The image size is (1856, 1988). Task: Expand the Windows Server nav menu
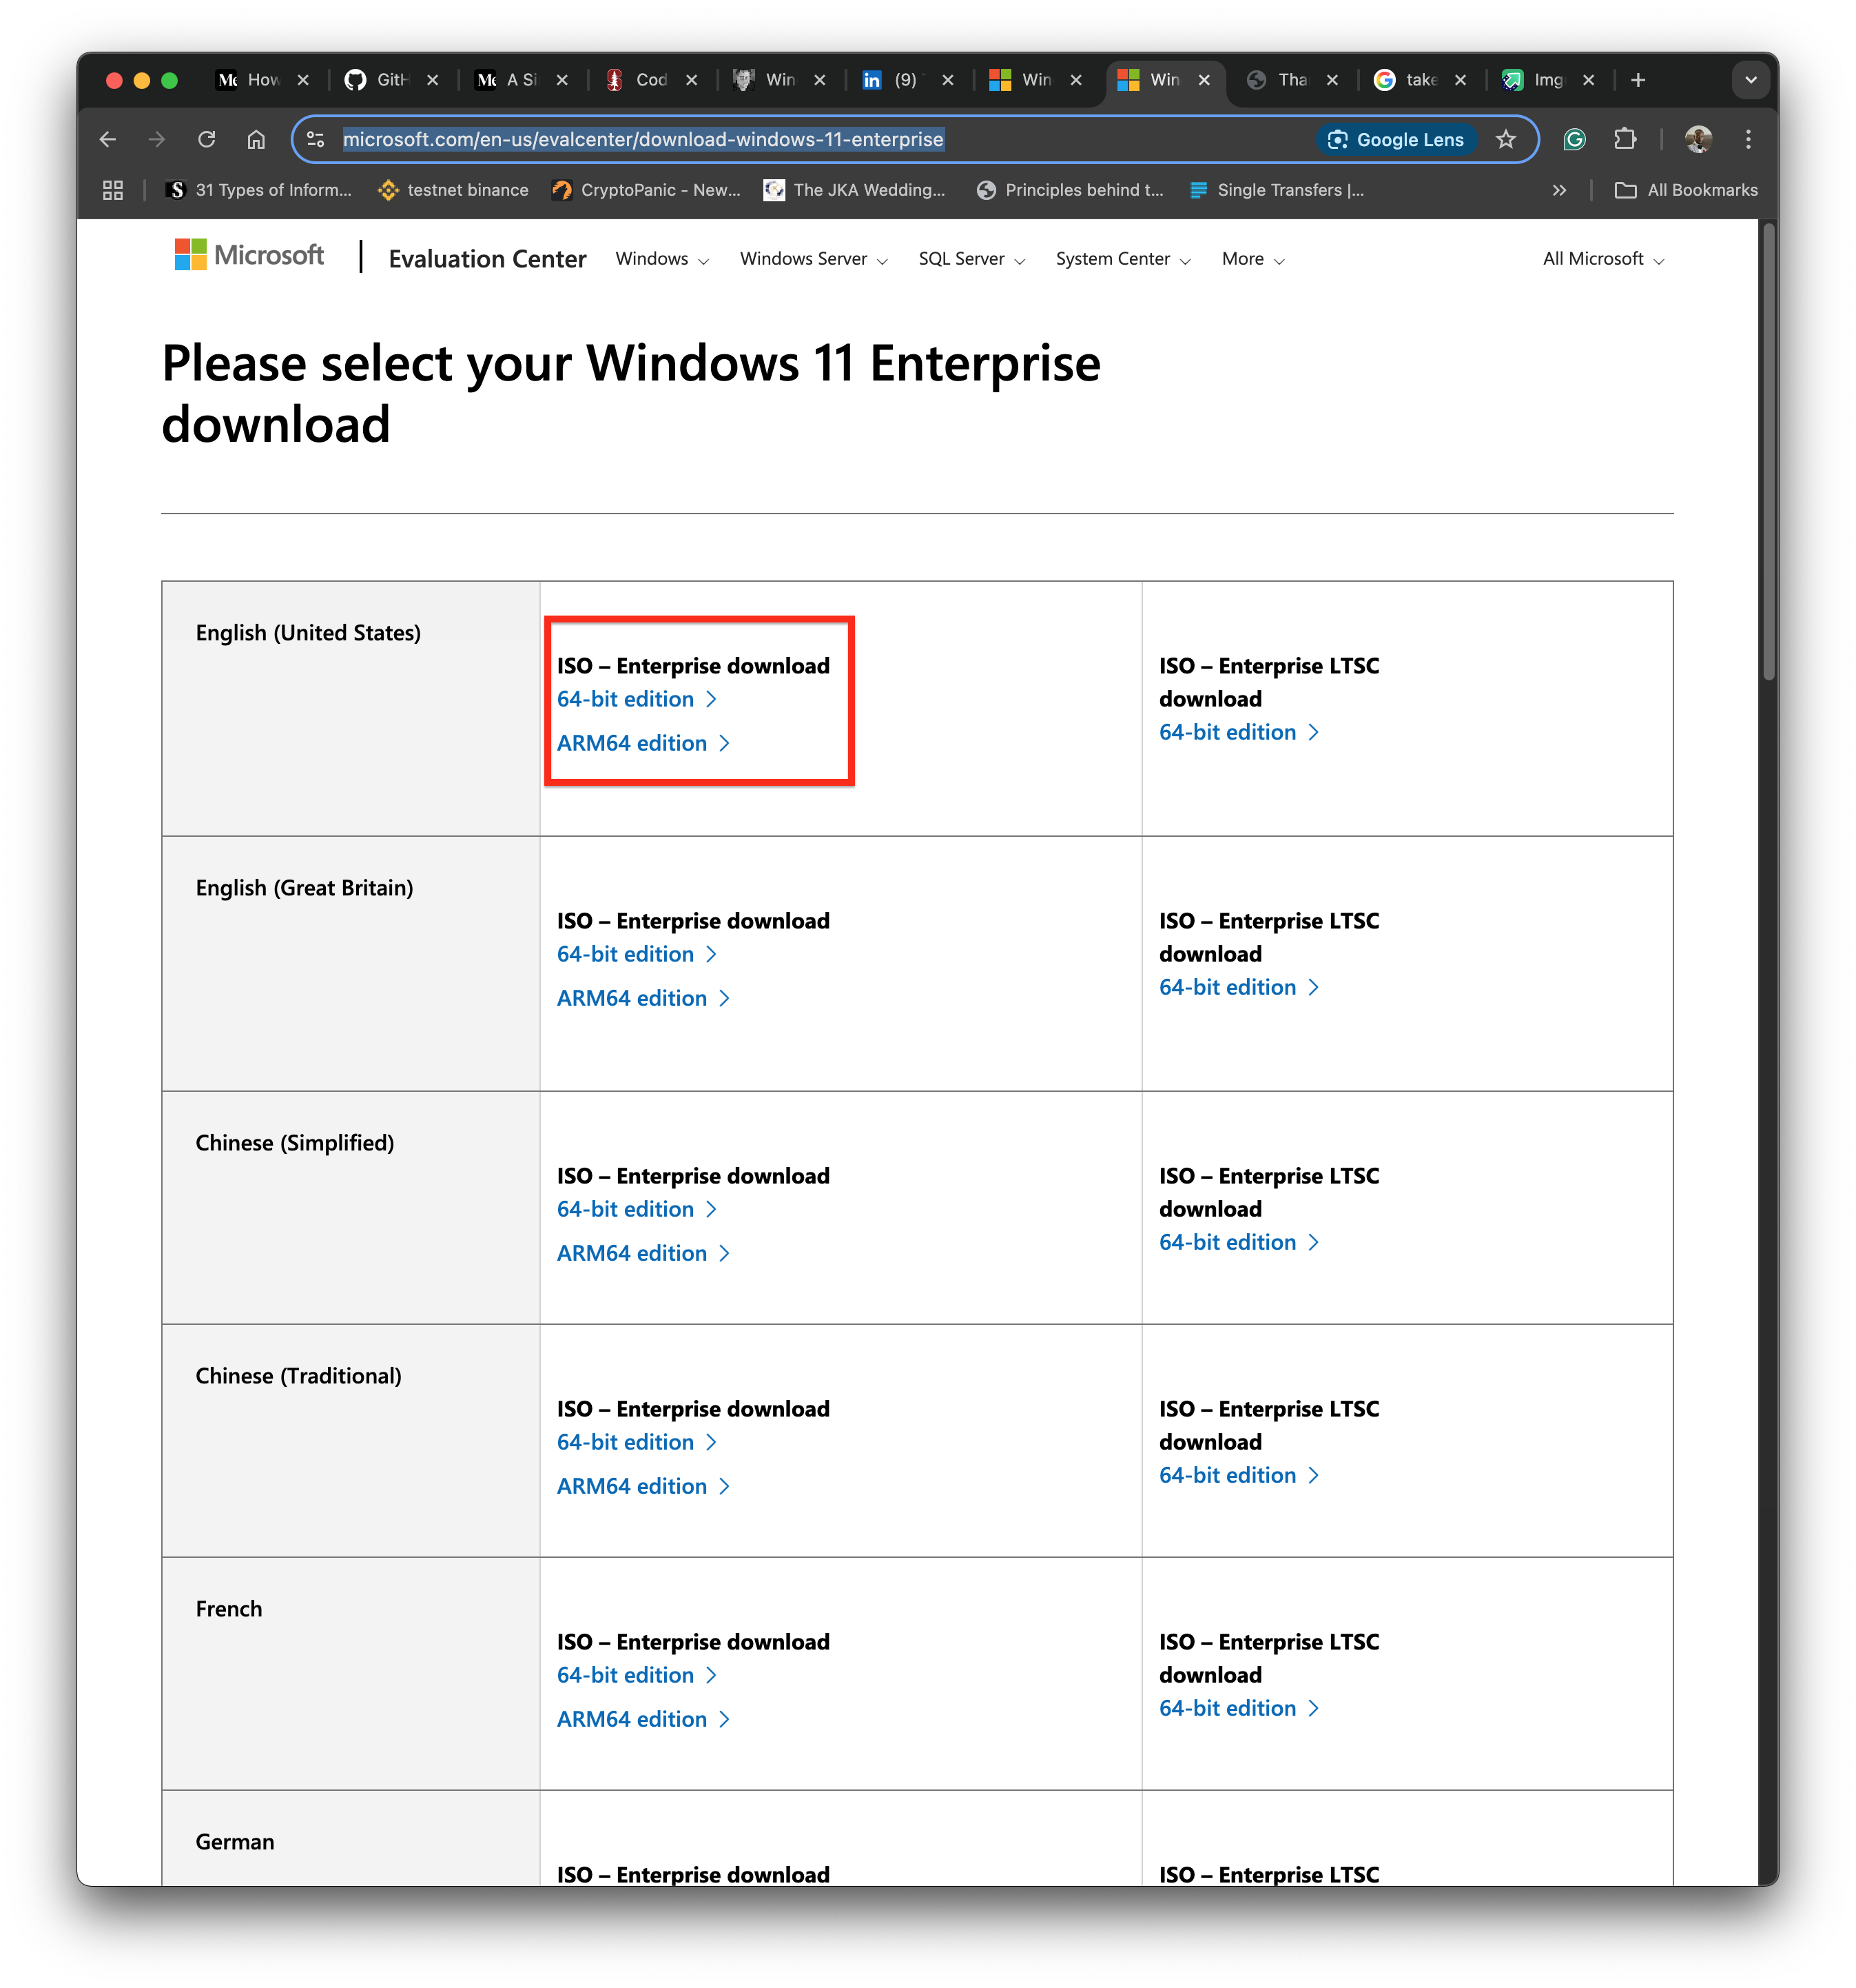click(x=814, y=259)
